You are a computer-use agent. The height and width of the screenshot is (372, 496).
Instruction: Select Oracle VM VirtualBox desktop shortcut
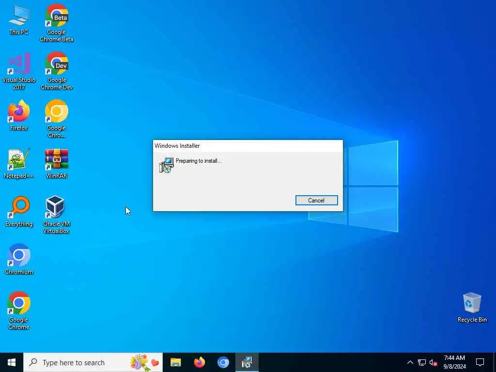coord(56,215)
